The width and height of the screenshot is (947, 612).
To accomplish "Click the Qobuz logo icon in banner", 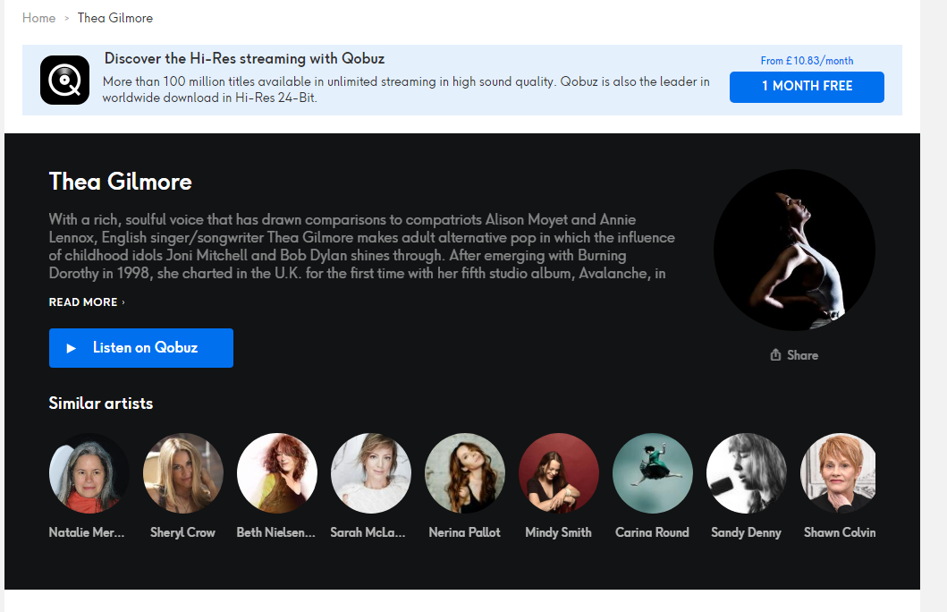I will coord(64,81).
